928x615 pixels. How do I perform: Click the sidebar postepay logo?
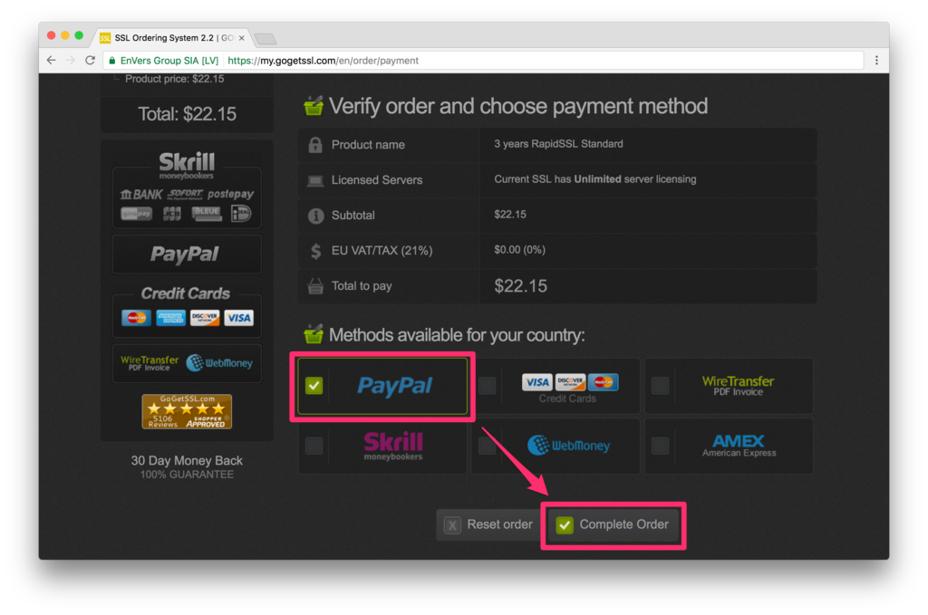230,194
